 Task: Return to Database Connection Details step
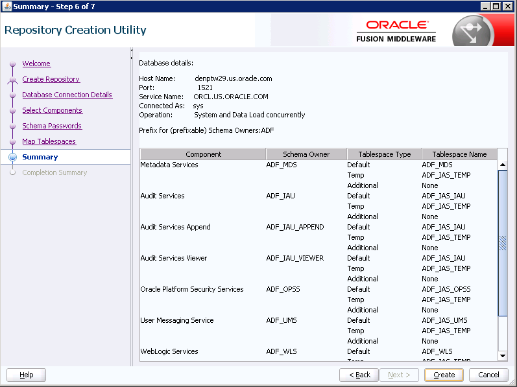click(67, 95)
